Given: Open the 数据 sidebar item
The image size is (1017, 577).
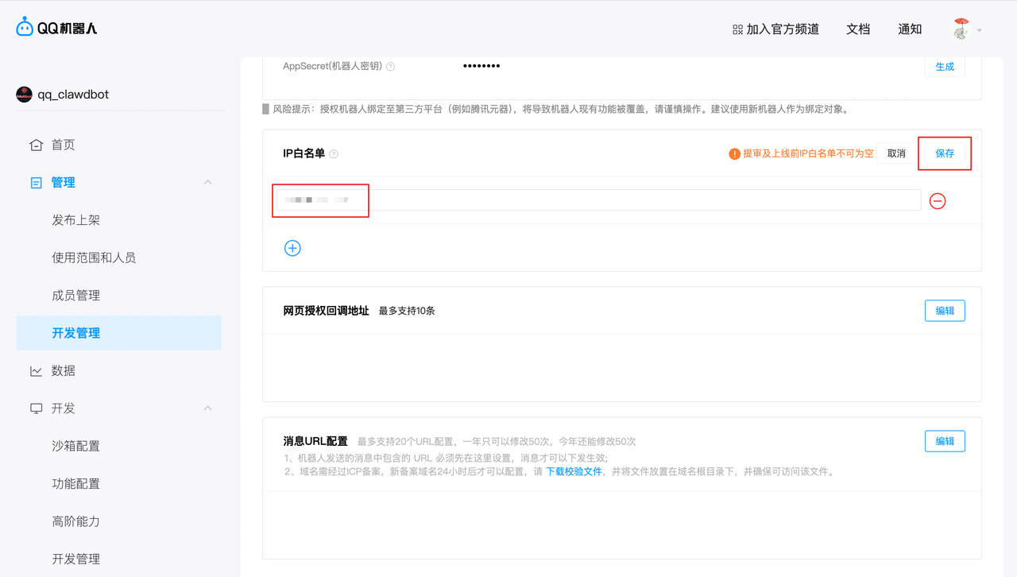Looking at the screenshot, I should point(63,370).
